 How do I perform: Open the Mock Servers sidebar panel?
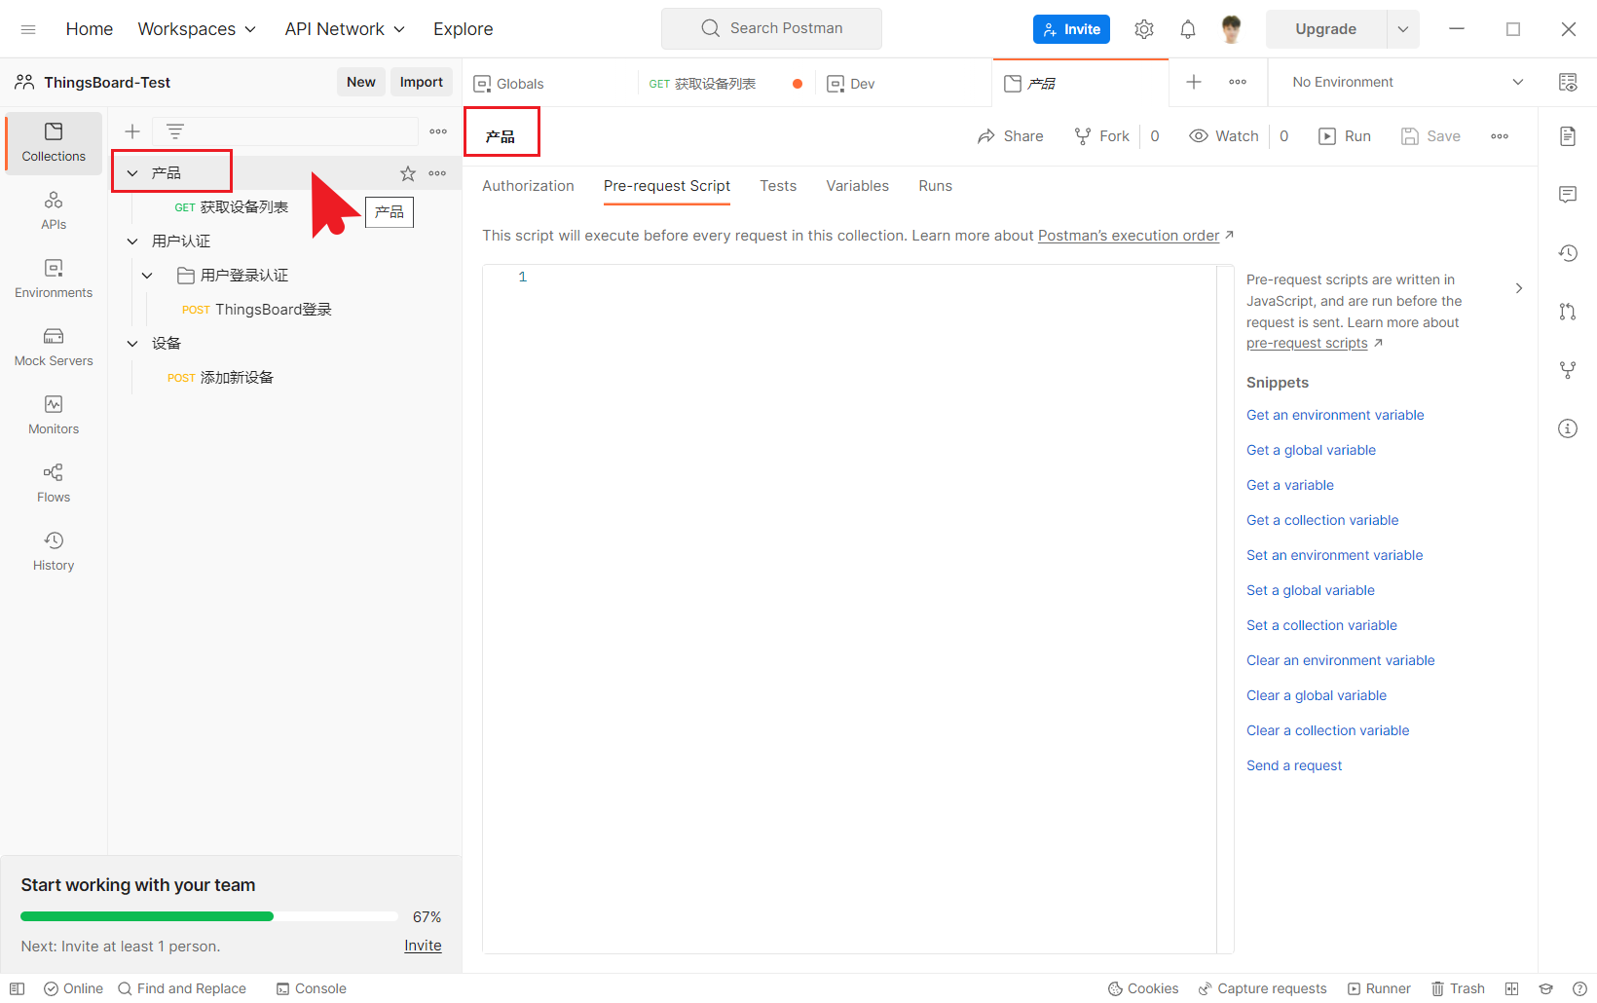(x=54, y=348)
